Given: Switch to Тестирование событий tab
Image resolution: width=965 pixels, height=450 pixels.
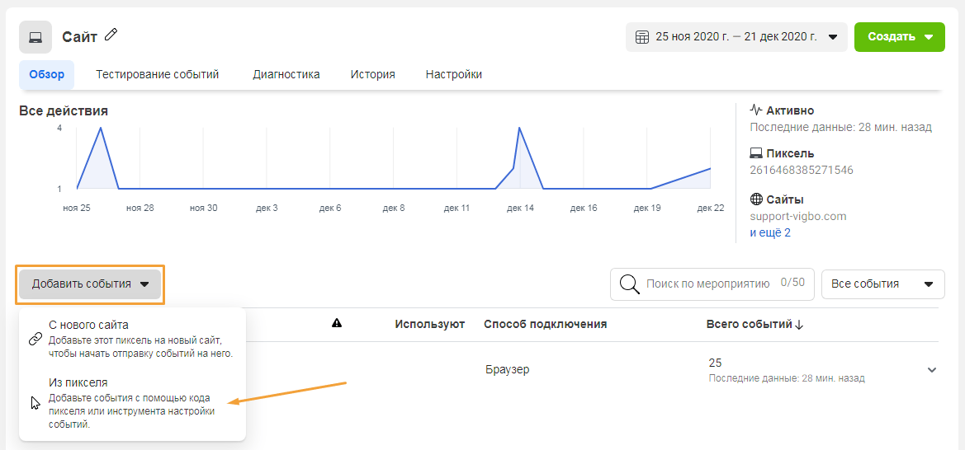Looking at the screenshot, I should coord(158,74).
